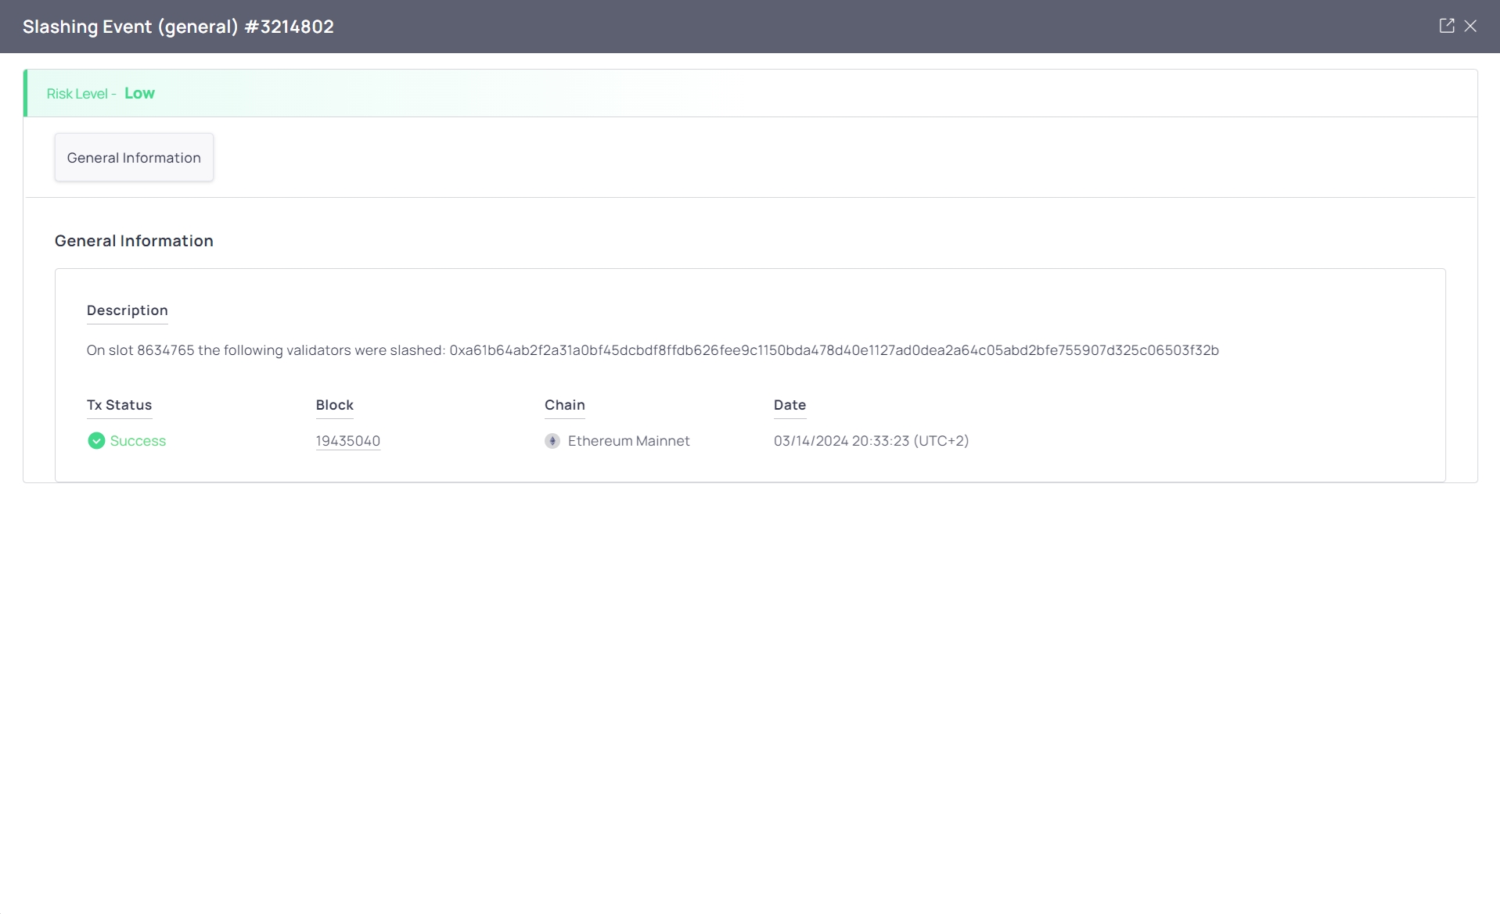Click the General Information section heading
The height and width of the screenshot is (914, 1500).
coord(134,241)
